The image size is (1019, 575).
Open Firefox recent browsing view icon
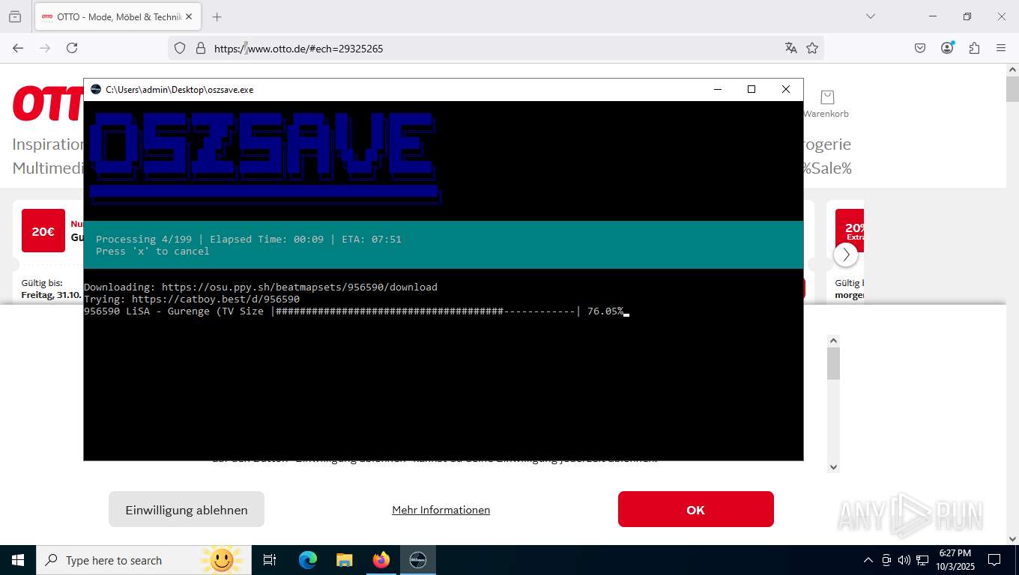(x=15, y=16)
